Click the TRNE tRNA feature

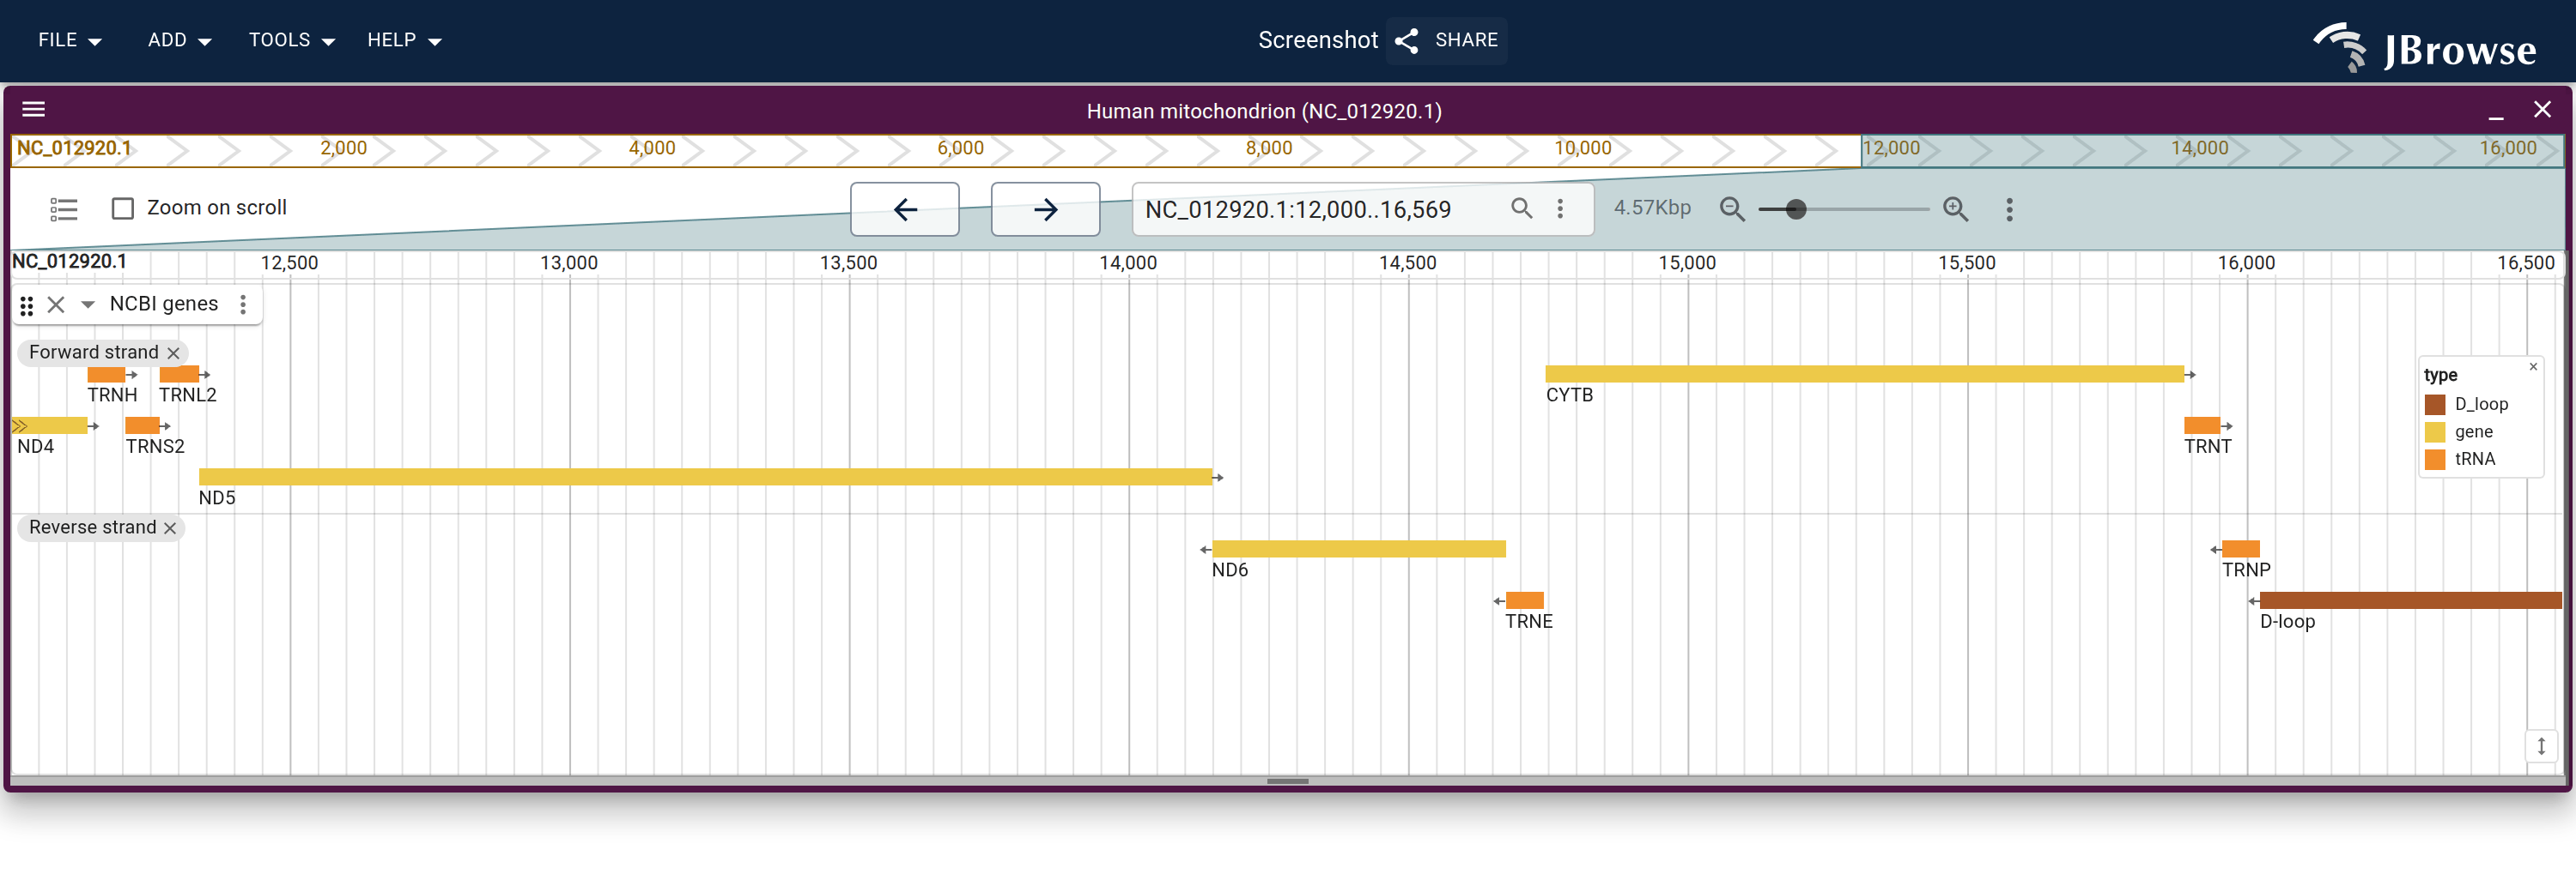point(1525,600)
